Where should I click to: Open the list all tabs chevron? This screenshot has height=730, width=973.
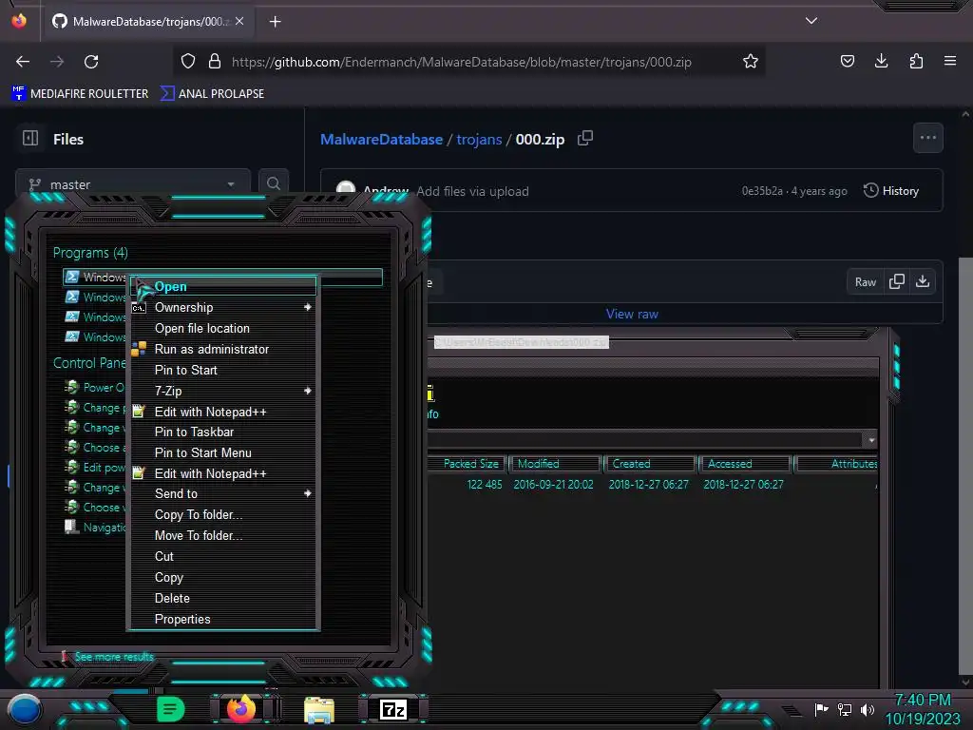pos(811,21)
